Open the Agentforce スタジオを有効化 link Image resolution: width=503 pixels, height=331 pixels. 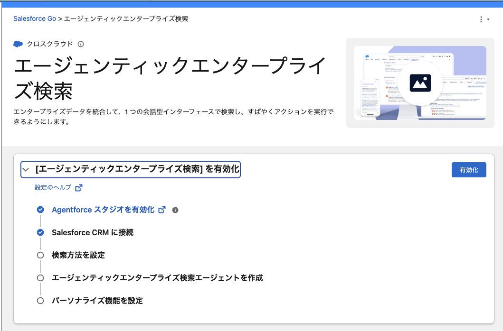103,210
